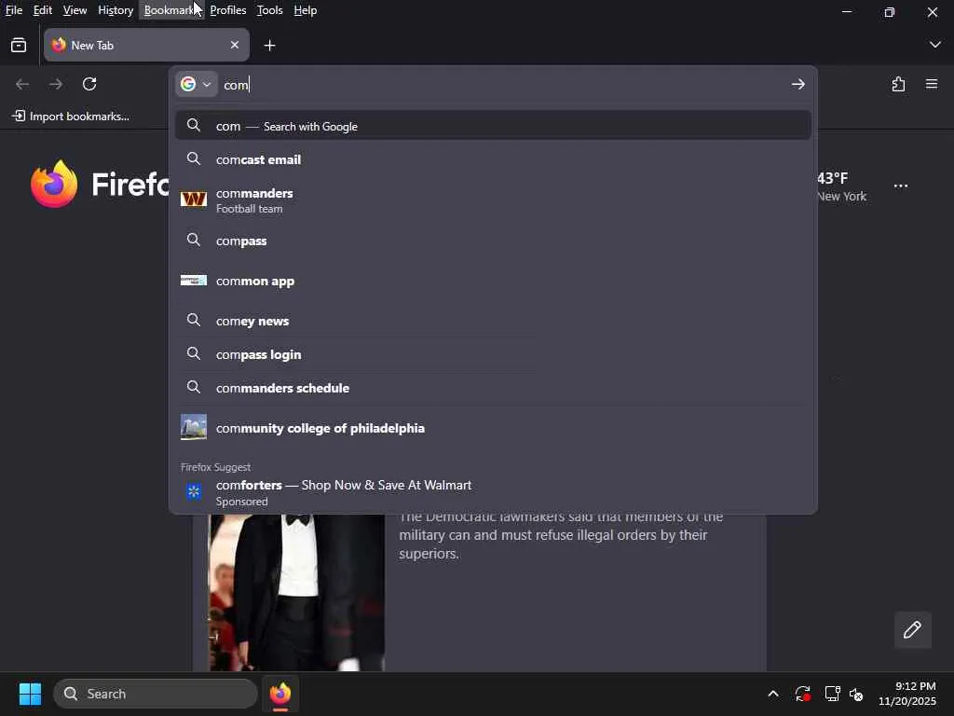Open the Windows Start menu
Viewport: 954px width, 716px height.
tap(30, 694)
